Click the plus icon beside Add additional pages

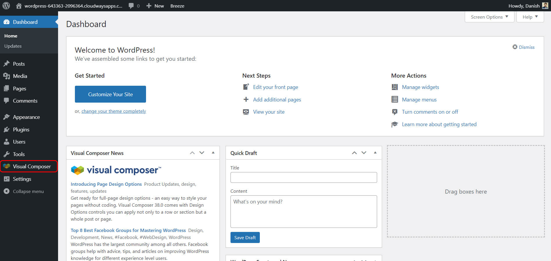246,99
